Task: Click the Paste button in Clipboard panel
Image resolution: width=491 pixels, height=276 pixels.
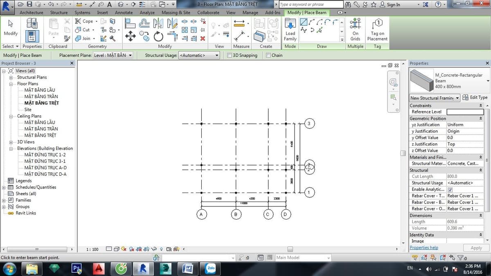Action: pos(54,28)
